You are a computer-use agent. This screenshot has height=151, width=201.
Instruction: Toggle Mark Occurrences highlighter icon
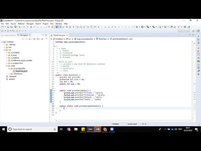click(60, 27)
